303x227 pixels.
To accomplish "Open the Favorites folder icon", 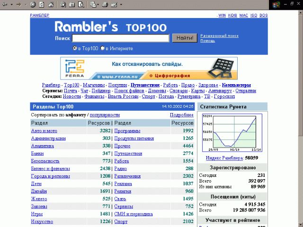I will pyautogui.click(x=72, y=5).
